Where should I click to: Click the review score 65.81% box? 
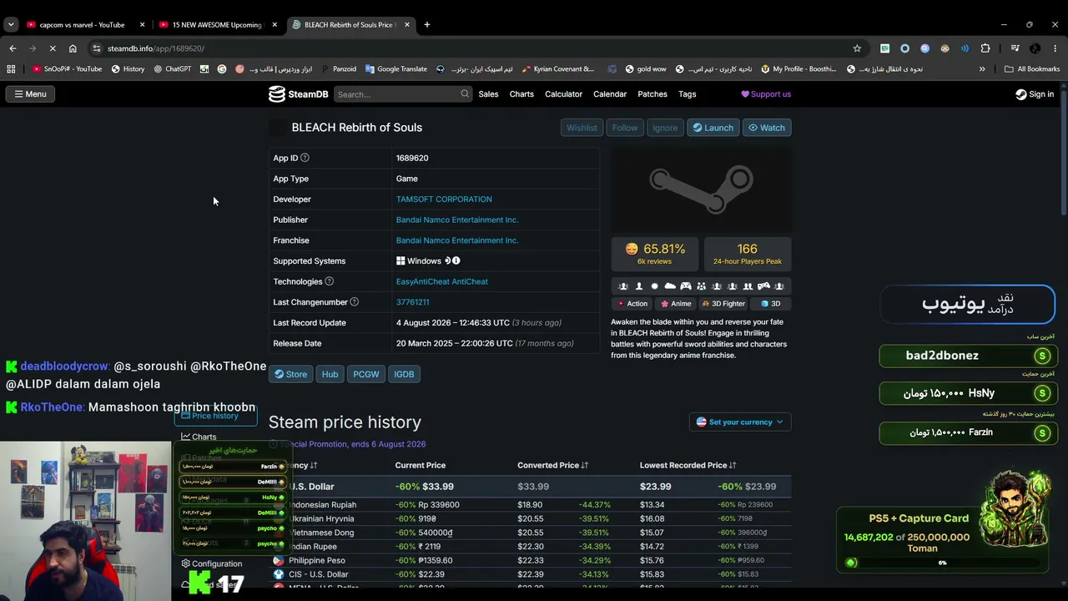pyautogui.click(x=656, y=254)
